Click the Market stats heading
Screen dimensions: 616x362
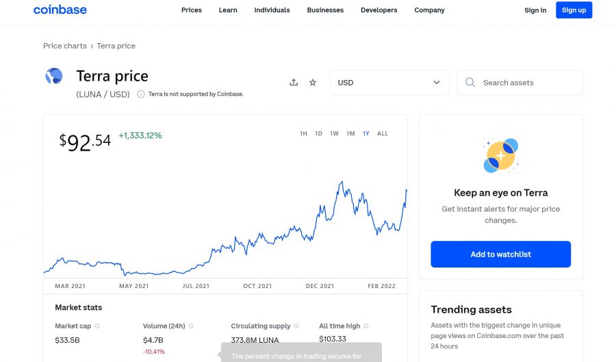tap(78, 307)
